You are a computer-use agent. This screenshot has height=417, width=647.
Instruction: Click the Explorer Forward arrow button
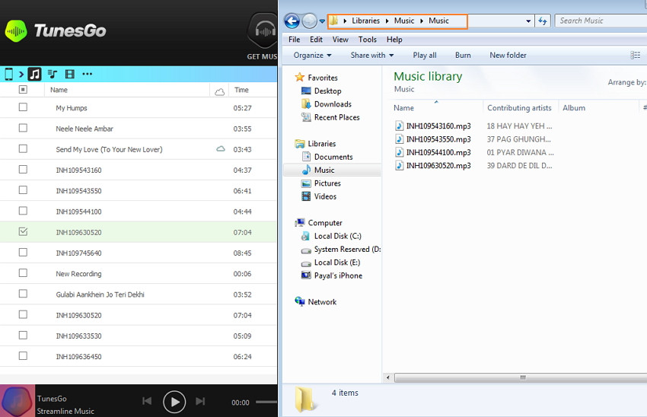309,21
